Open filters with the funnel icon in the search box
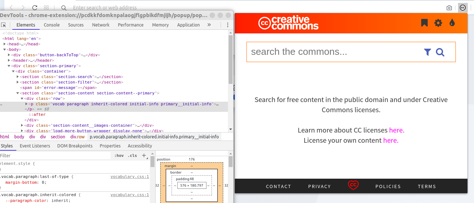Screen dimensions: 474x203 [x=427, y=52]
